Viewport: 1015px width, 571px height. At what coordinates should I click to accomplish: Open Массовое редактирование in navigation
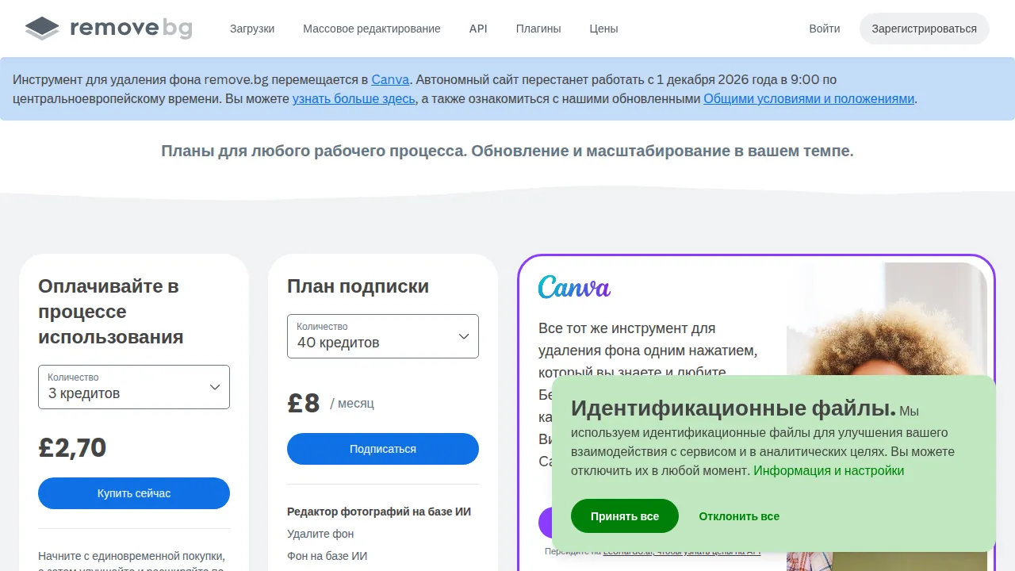tap(372, 29)
